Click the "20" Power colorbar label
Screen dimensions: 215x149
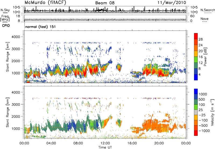(x=200, y=51)
